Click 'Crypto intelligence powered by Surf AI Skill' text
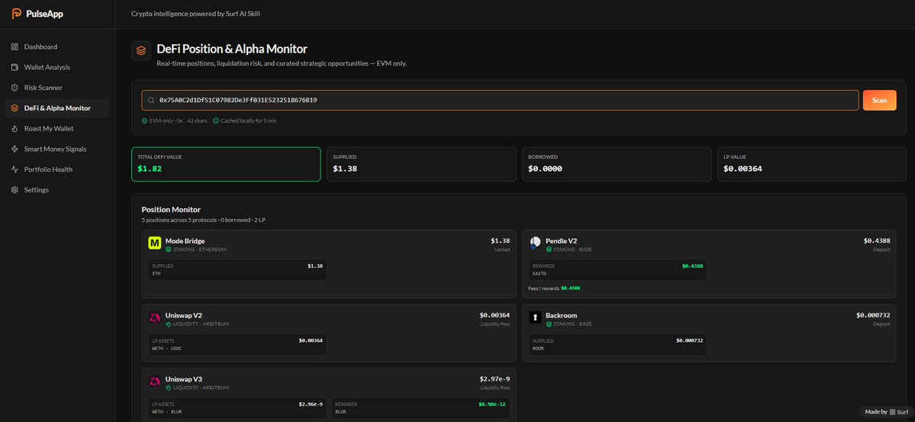 [x=195, y=14]
